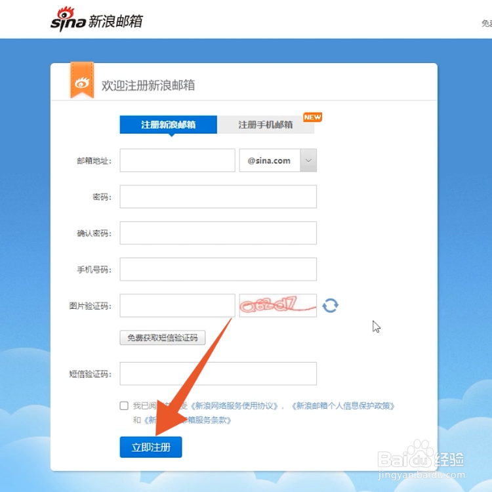Focus the 密码 input field
Viewport: 492px width, 492px height.
pos(218,196)
